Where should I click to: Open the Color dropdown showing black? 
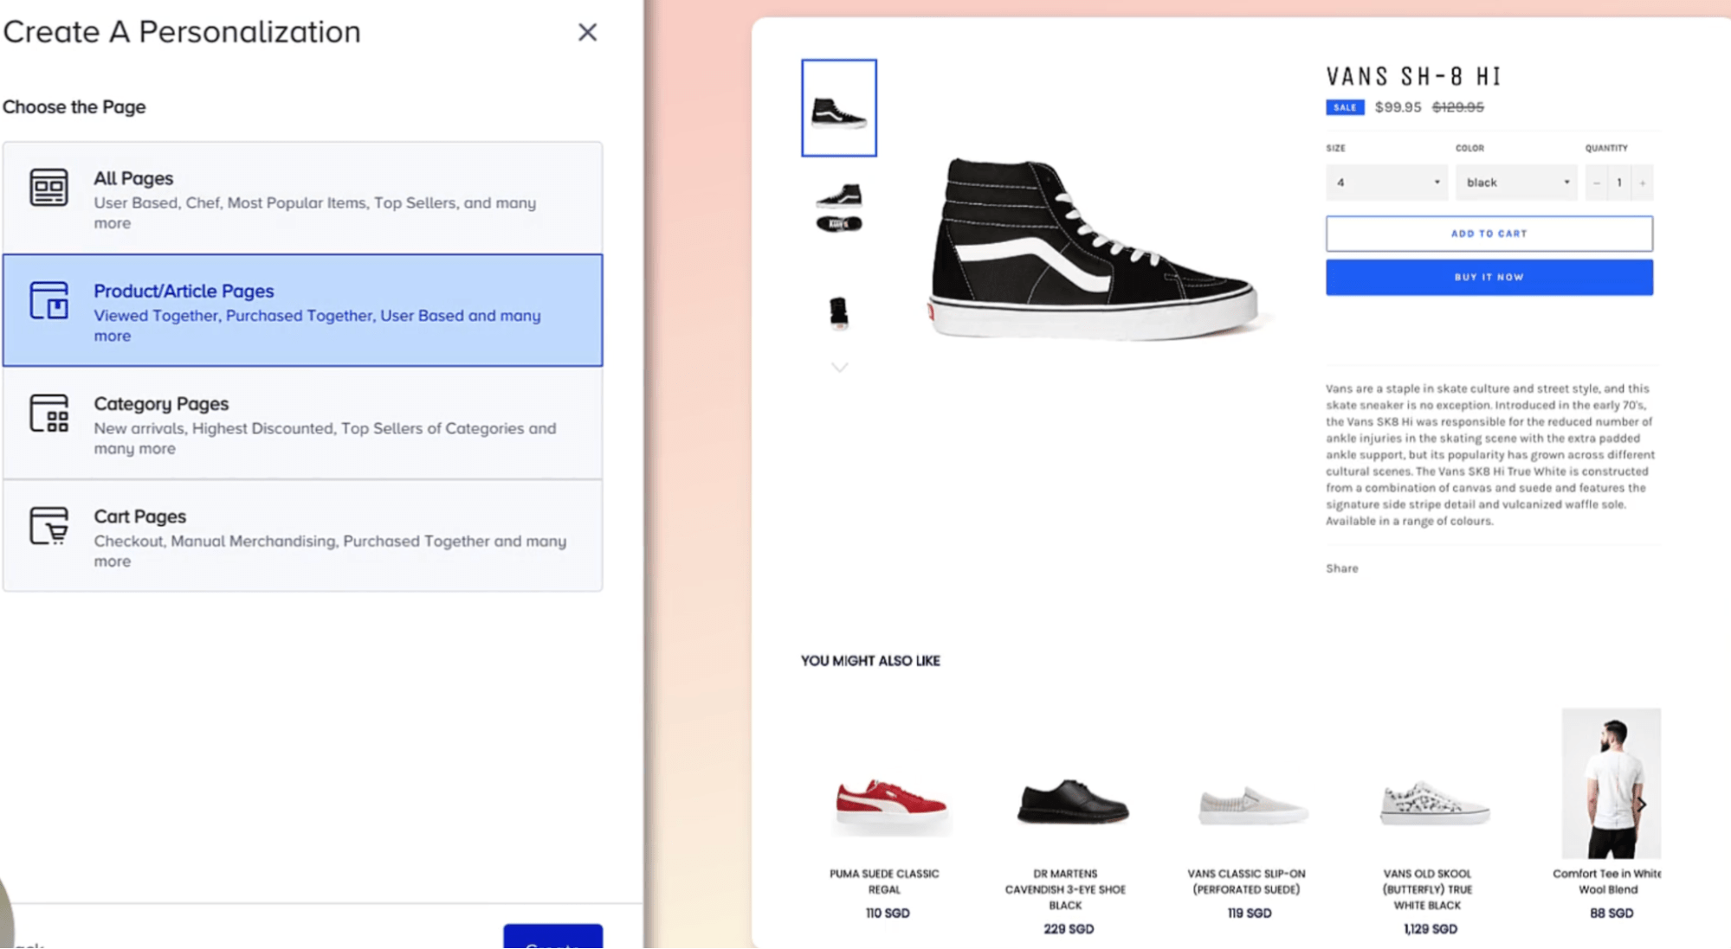[x=1515, y=183]
